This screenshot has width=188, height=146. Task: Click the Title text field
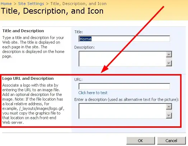coord(124,39)
